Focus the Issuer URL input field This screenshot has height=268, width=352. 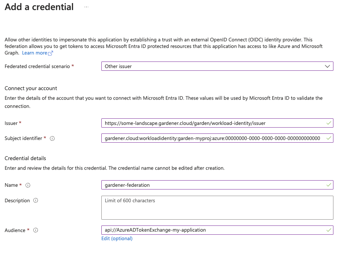(213, 123)
